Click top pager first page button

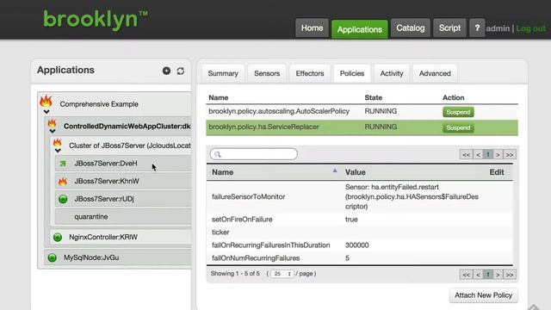(466, 155)
